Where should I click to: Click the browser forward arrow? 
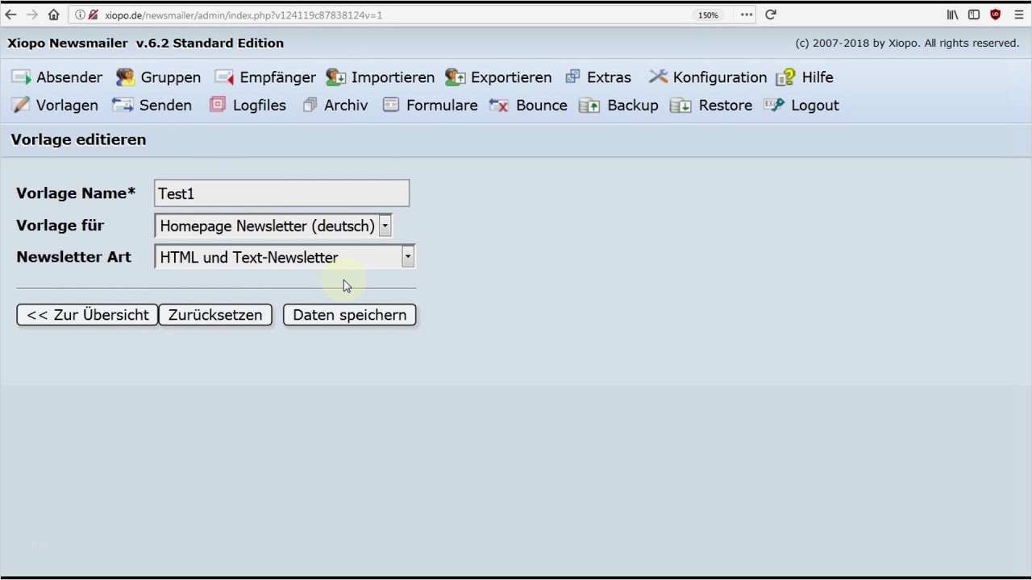[32, 14]
